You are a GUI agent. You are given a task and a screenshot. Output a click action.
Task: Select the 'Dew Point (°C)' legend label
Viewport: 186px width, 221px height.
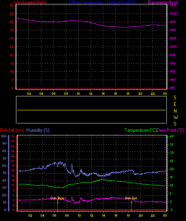(170, 130)
